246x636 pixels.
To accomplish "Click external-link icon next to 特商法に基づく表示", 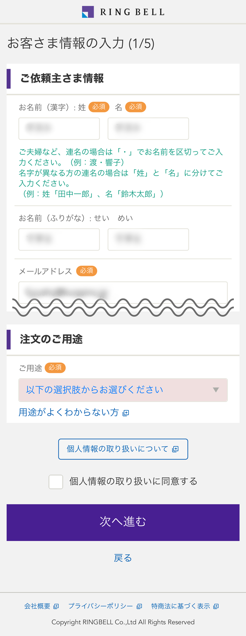I will 216,606.
